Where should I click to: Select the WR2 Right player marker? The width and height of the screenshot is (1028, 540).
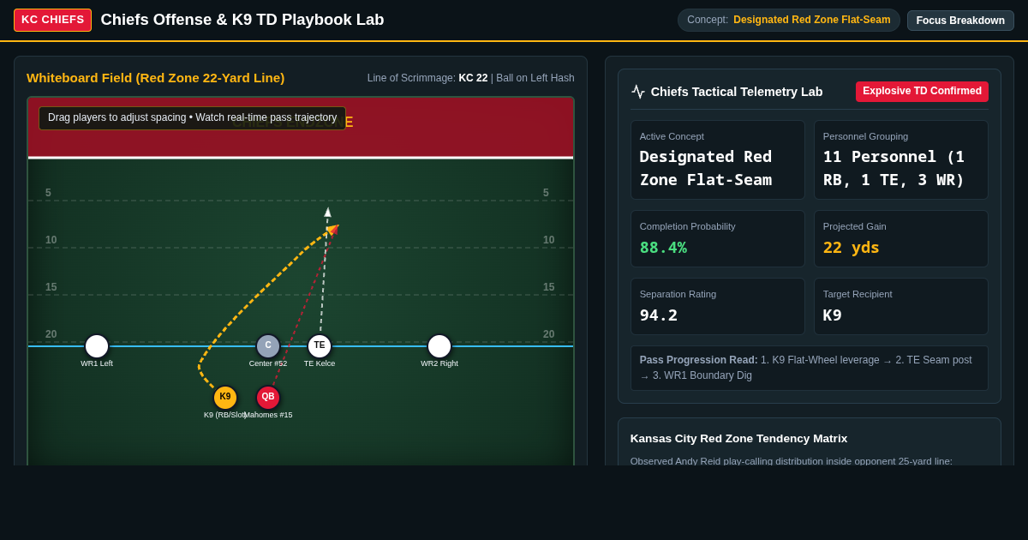[x=439, y=346]
